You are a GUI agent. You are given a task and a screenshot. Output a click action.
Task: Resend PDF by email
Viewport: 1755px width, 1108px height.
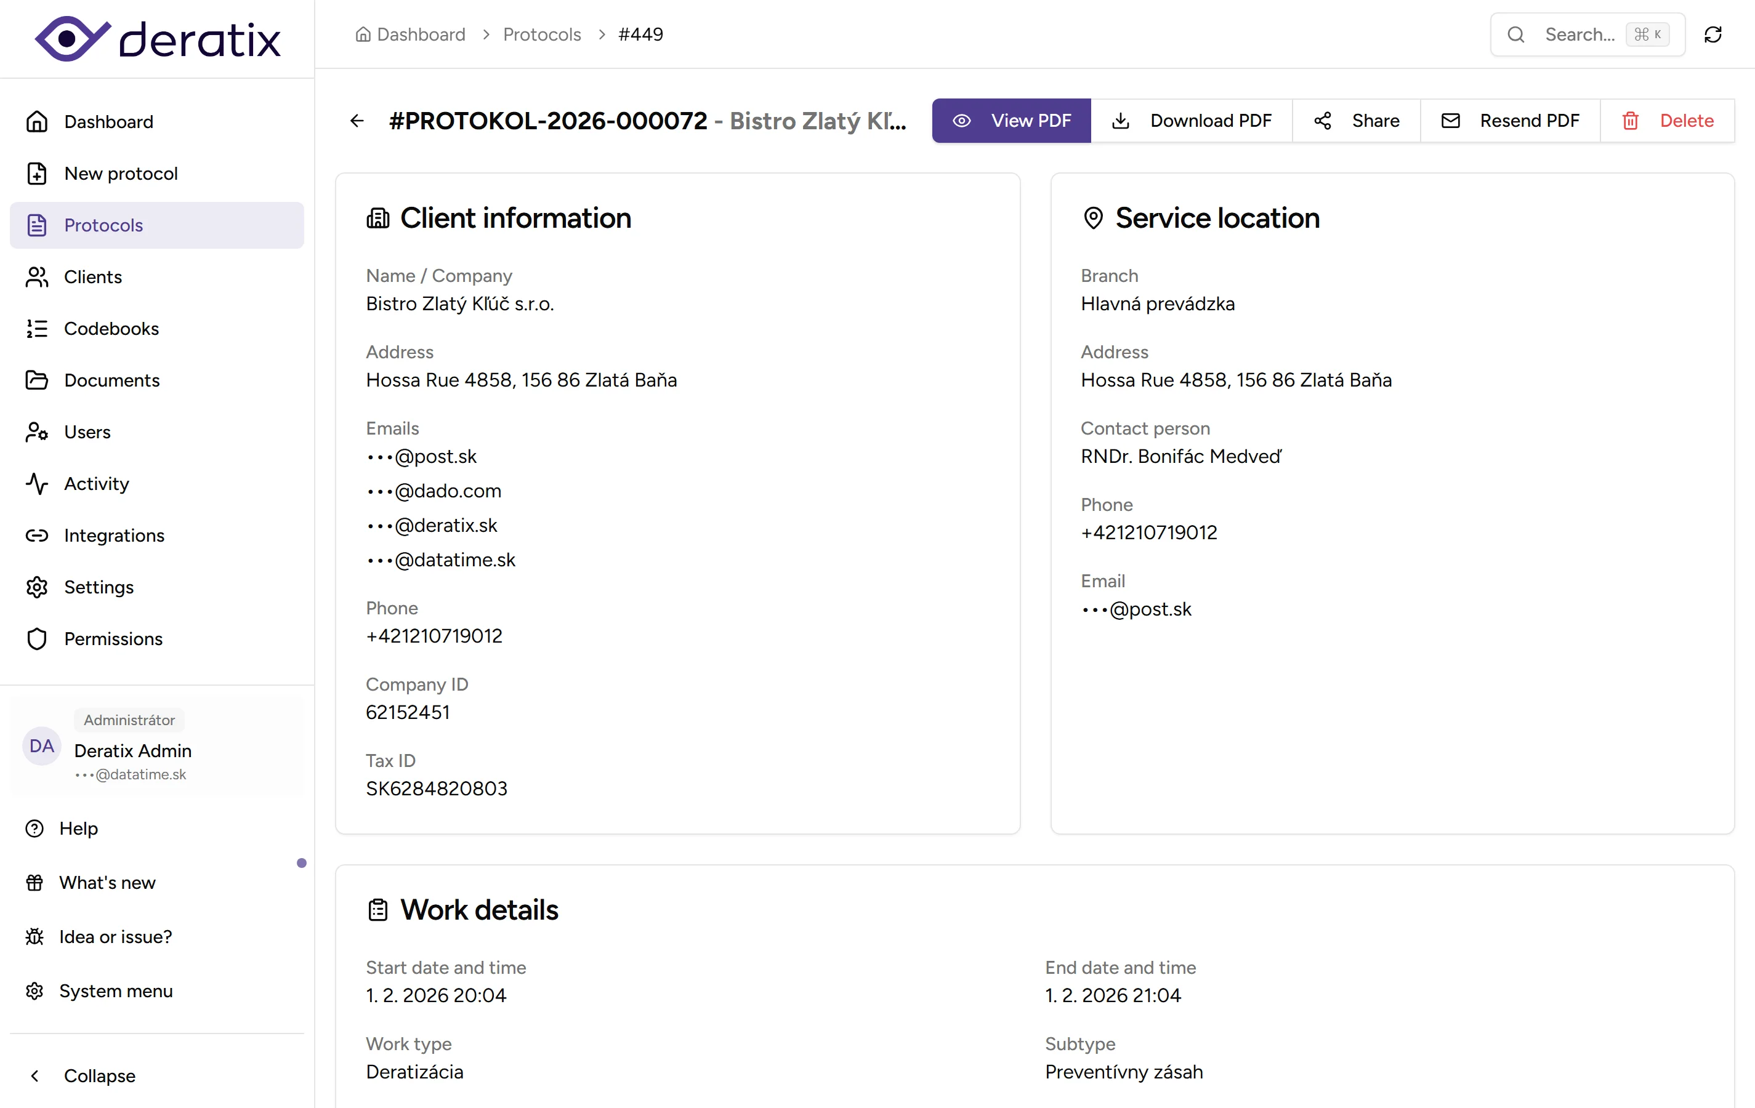pos(1509,121)
